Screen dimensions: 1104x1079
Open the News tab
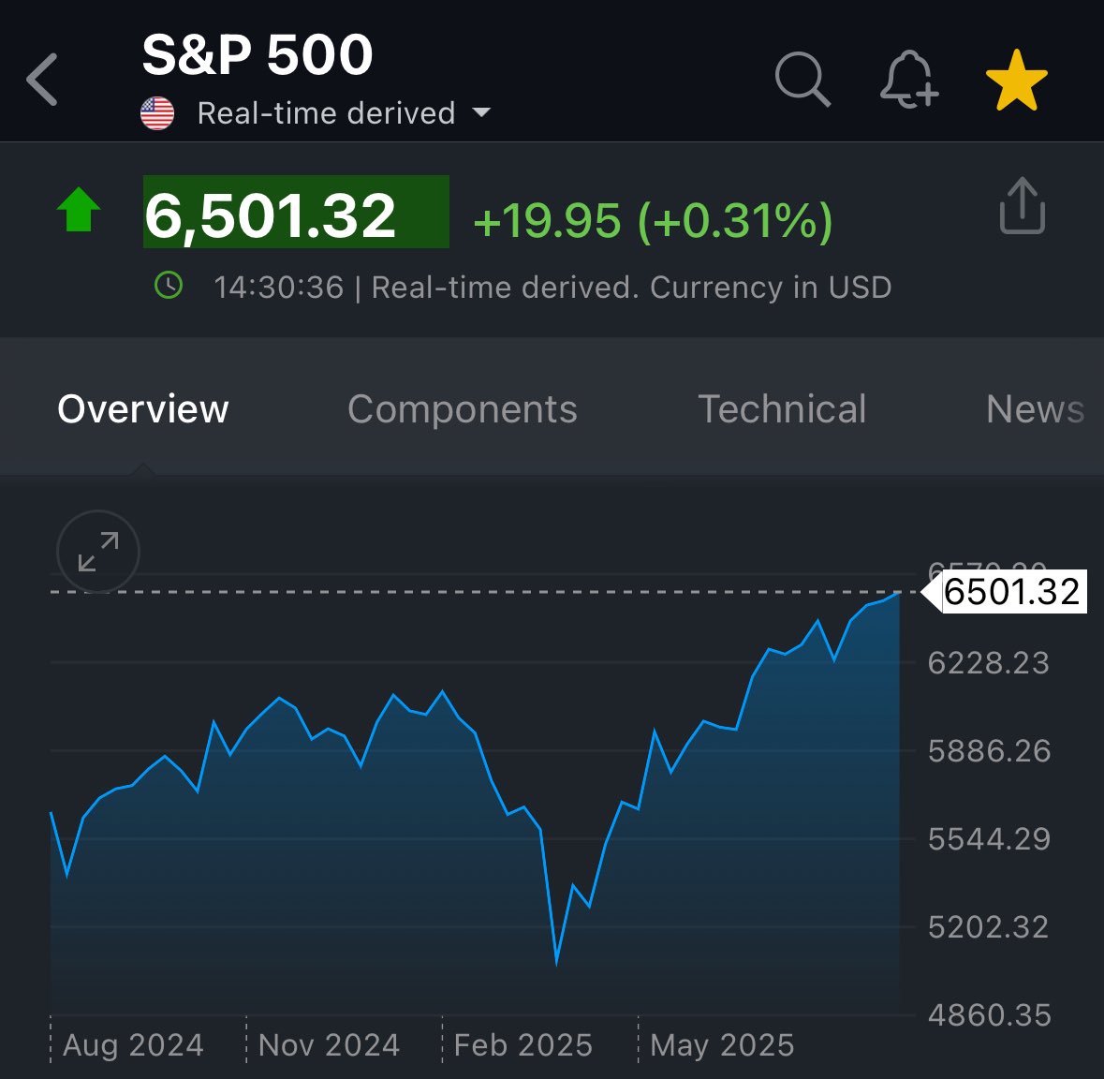click(1035, 409)
